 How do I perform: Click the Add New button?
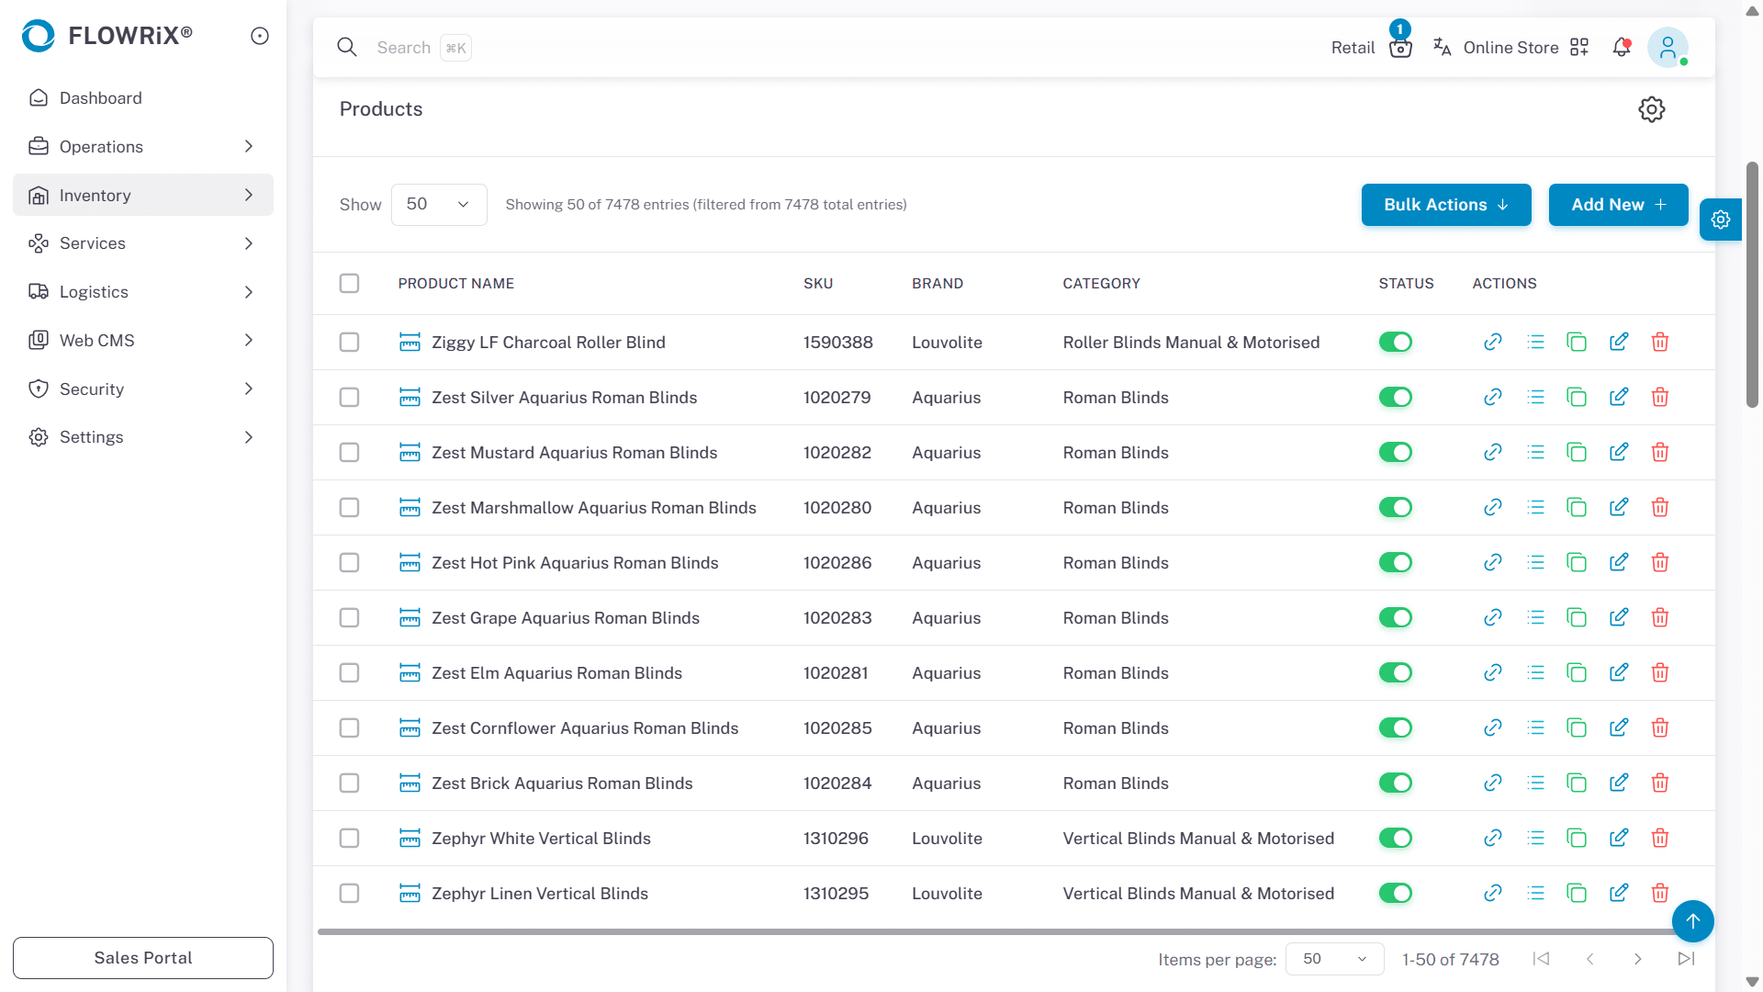1617,204
